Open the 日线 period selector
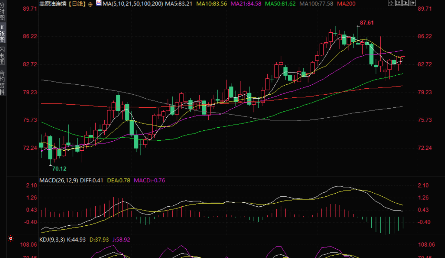Screen dimensions: 445x258 click(x=77, y=4)
